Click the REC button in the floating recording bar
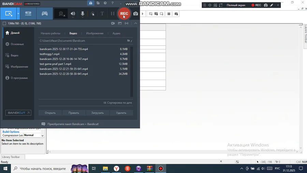Screen dimensions: 307x173 coord(256,5)
